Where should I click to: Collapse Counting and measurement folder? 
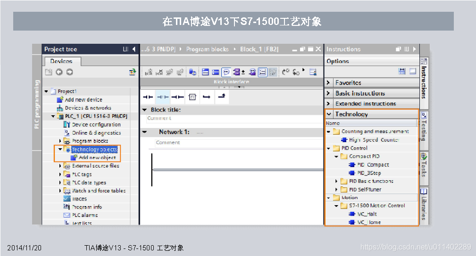click(x=328, y=131)
